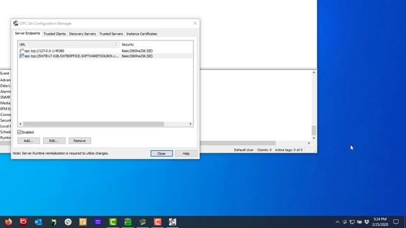
Task: Click the Security column header
Action: (157, 44)
